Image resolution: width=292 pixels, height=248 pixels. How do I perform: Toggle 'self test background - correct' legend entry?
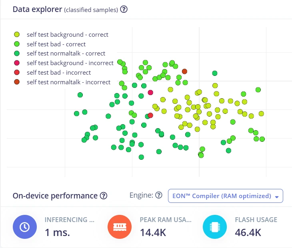pos(61,35)
